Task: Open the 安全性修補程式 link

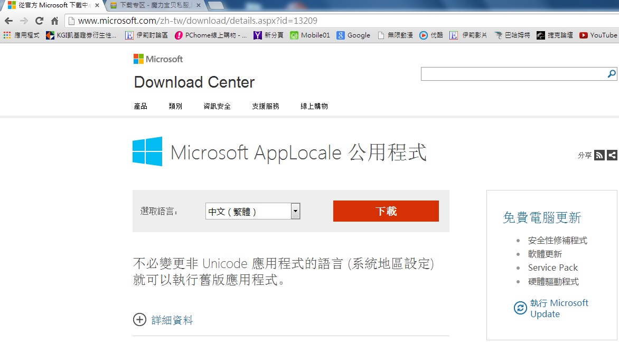Action: 557,240
